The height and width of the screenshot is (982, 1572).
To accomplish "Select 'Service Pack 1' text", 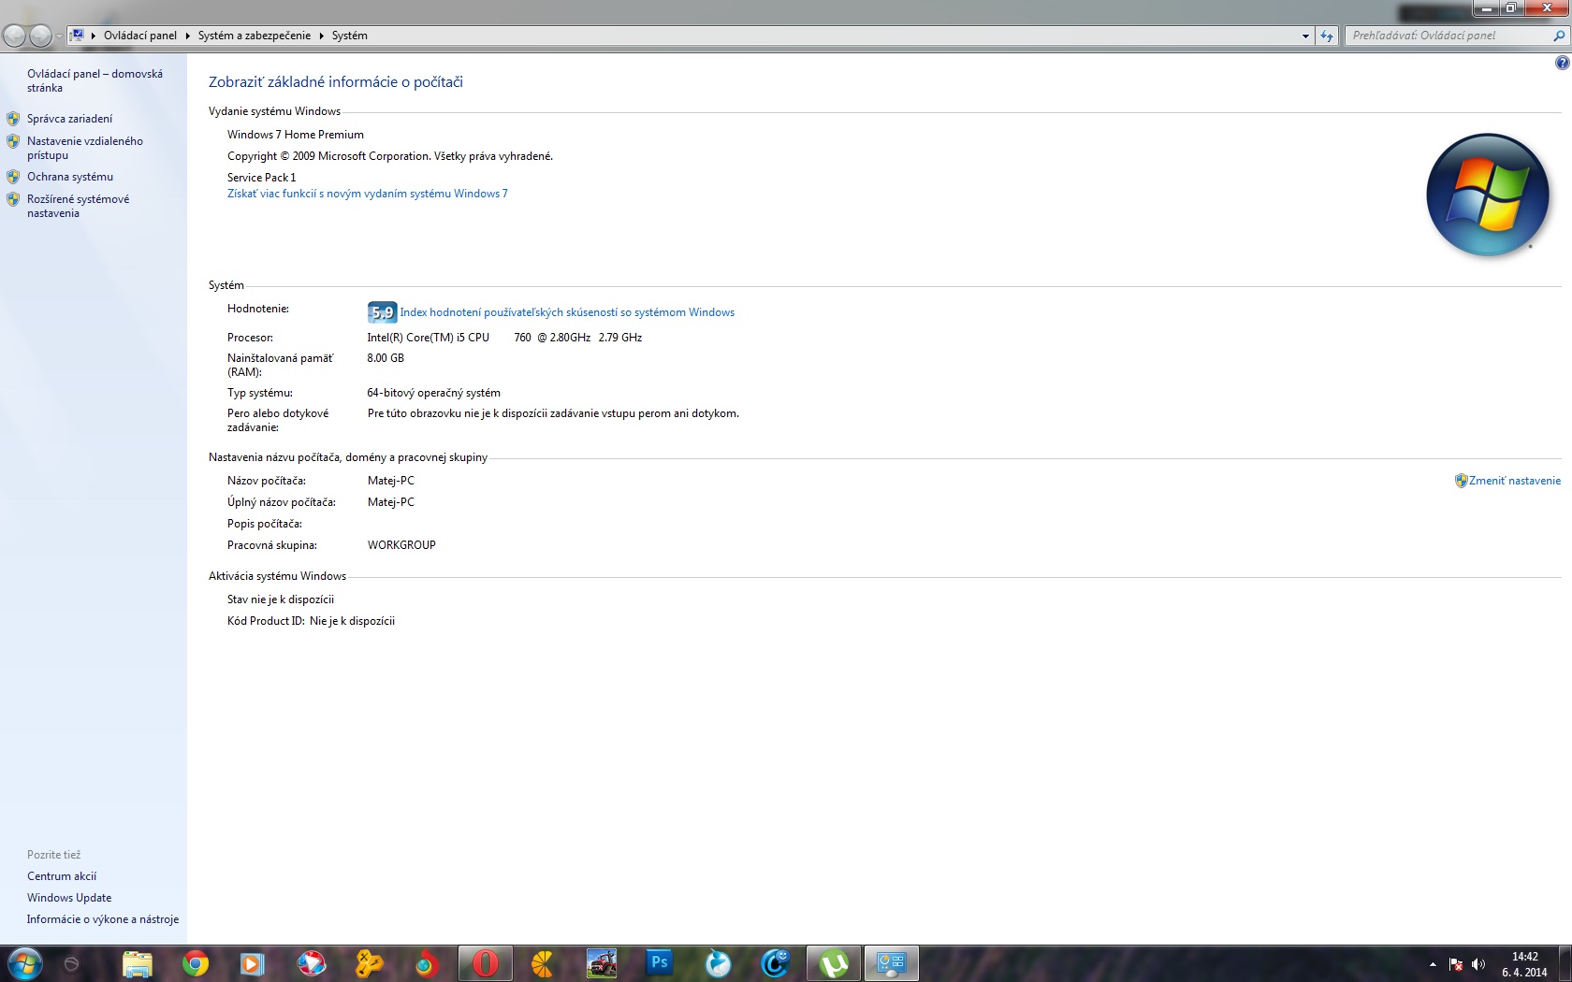I will click(x=261, y=178).
